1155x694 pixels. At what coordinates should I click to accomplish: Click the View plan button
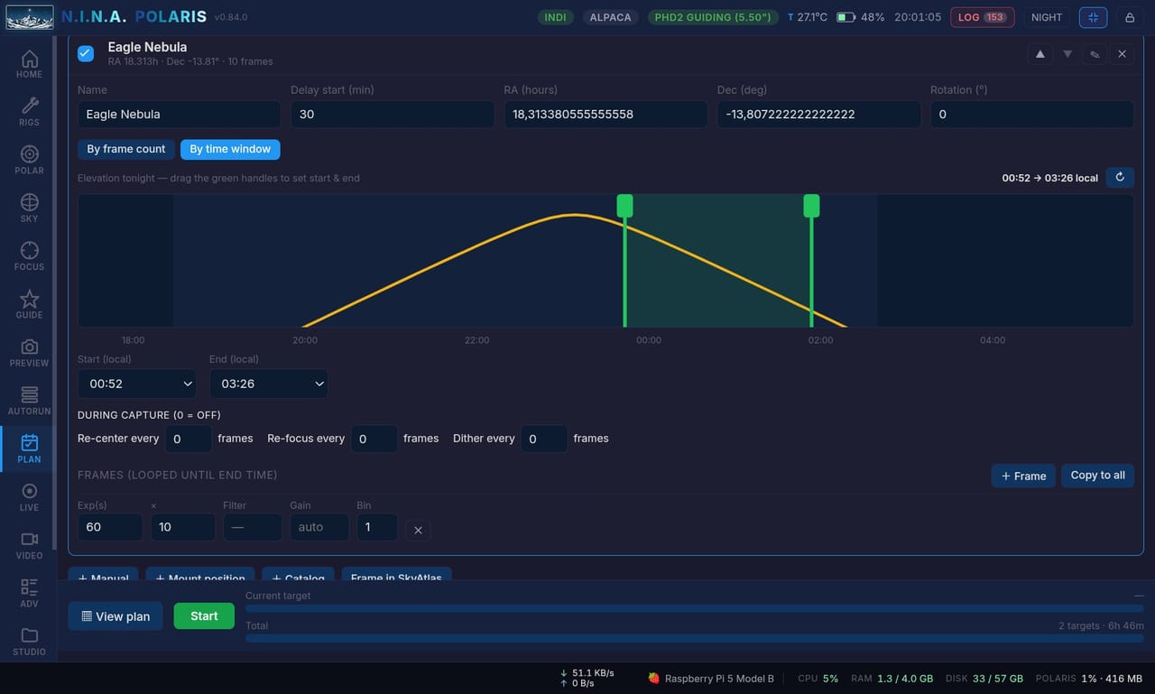click(x=115, y=616)
